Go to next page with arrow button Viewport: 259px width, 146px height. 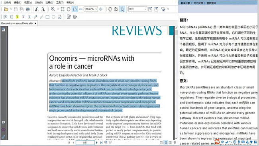(x=97, y=142)
